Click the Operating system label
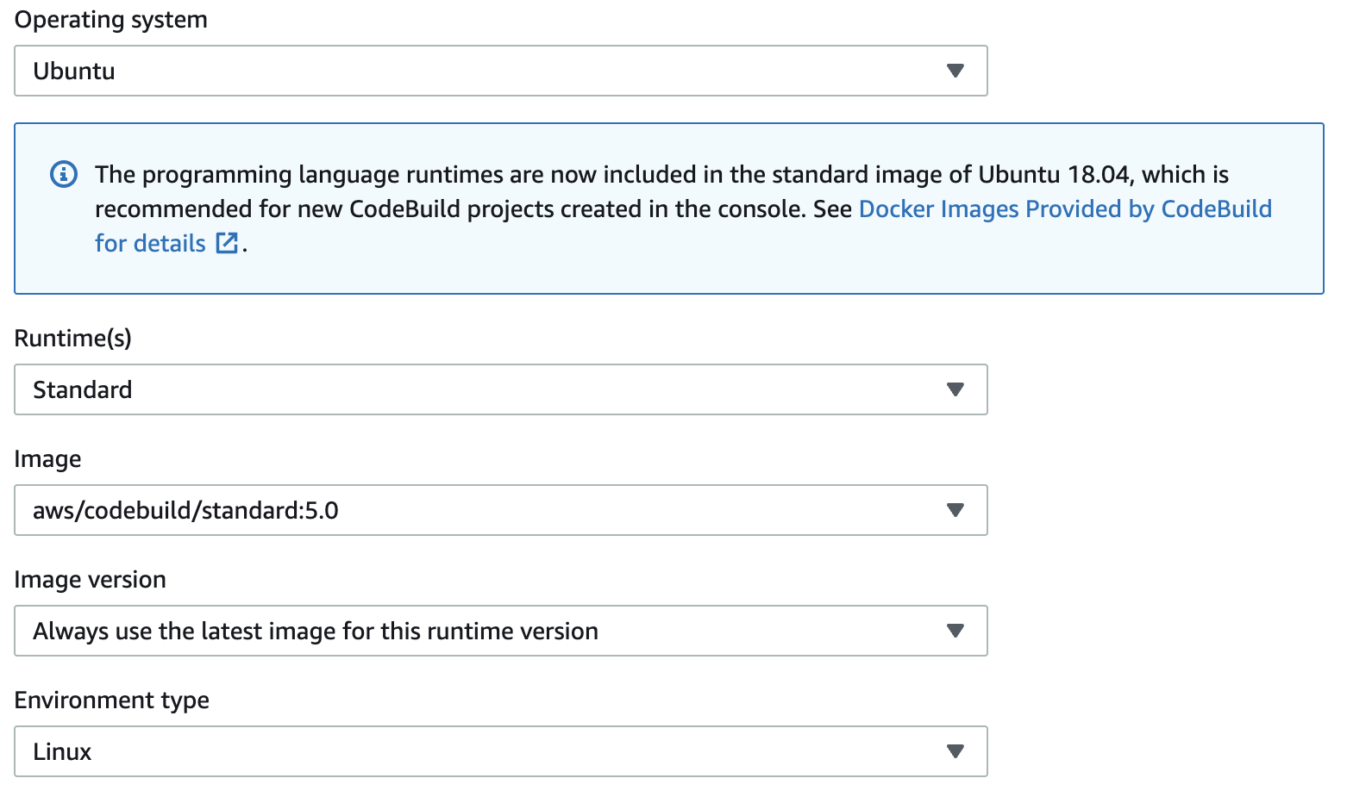The width and height of the screenshot is (1347, 803). [111, 20]
